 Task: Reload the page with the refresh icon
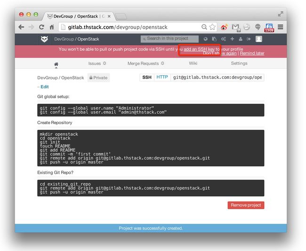click(41, 27)
